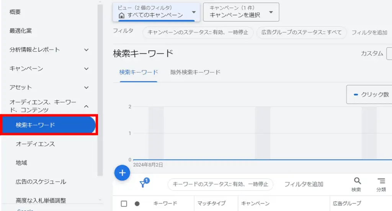This screenshot has height=211, width=392.
Task: Click the キャンペーンのステータス filter chip
Action: (x=198, y=33)
